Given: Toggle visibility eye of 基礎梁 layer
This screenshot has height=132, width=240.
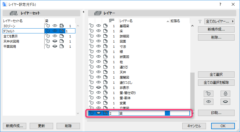Looking at the screenshot, I should tap(98, 26).
